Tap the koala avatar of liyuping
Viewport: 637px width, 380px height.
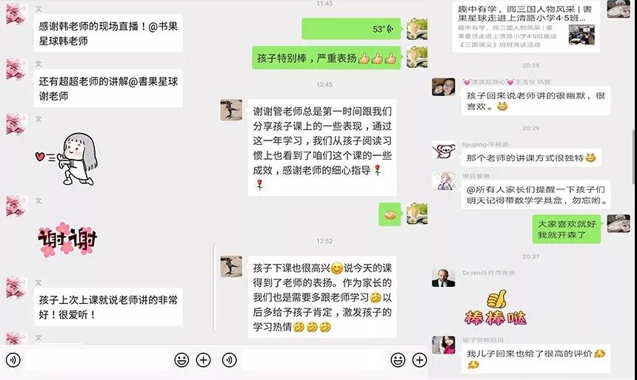tap(443, 152)
